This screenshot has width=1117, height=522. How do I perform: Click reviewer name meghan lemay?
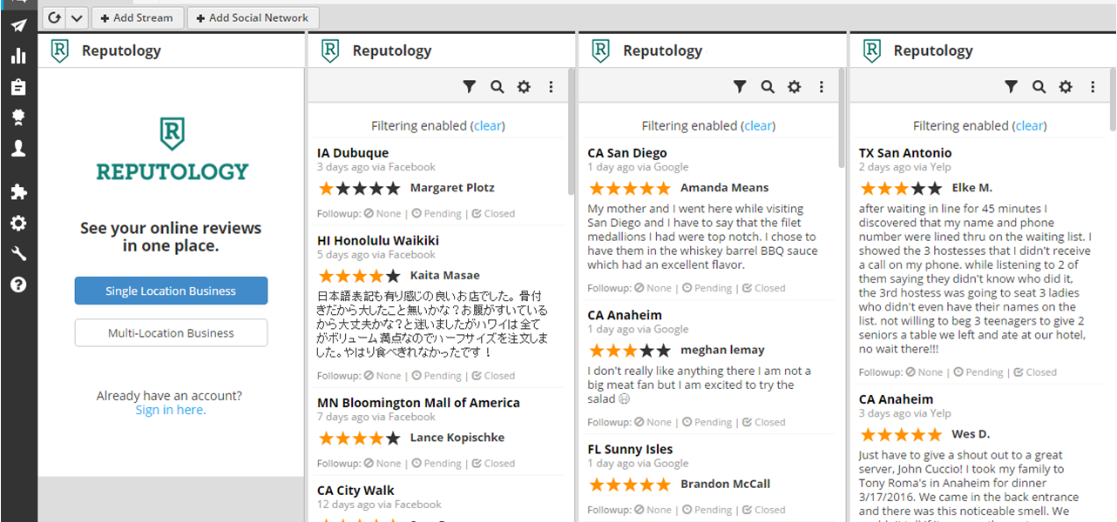(723, 350)
